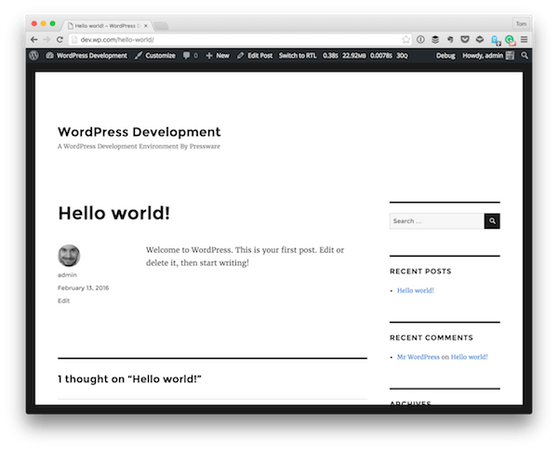The height and width of the screenshot is (451, 558).
Task: Click Switch to RTL in admin bar
Action: [298, 56]
